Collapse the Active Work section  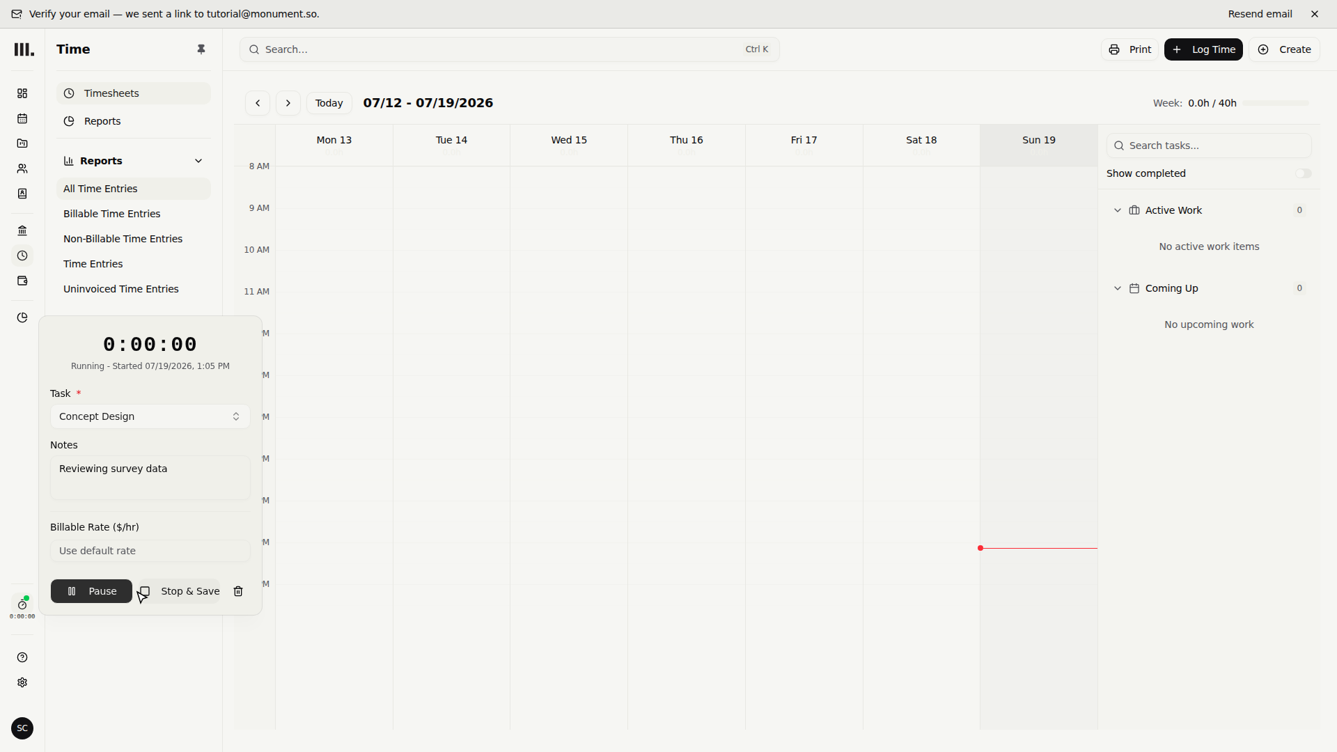pyautogui.click(x=1118, y=210)
